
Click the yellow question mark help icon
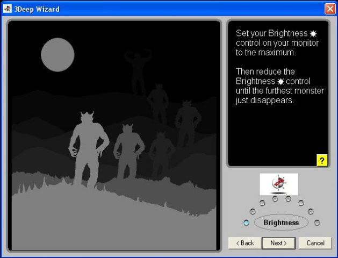[x=322, y=160]
